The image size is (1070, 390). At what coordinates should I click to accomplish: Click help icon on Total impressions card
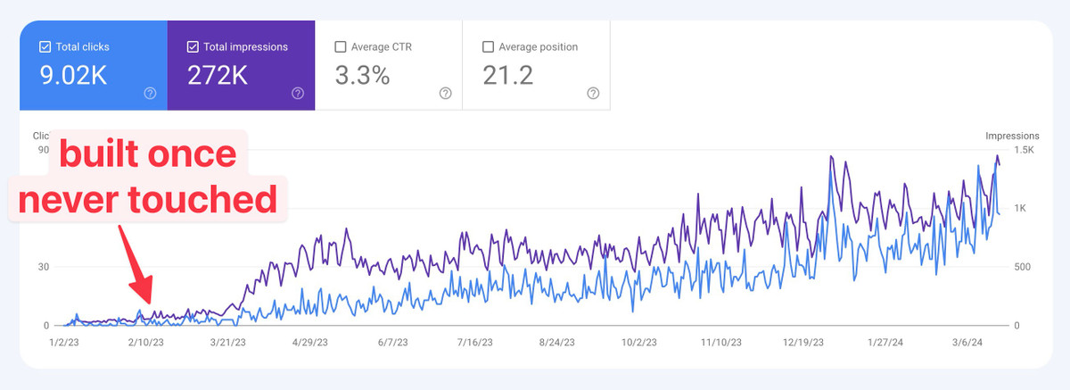tap(298, 93)
